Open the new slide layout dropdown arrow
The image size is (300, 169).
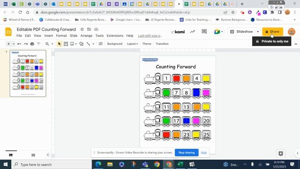[x=14, y=44]
